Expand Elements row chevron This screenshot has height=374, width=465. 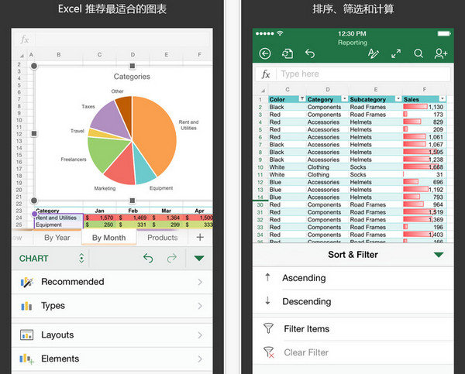click(200, 359)
